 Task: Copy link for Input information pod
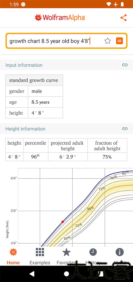[x=125, y=65]
